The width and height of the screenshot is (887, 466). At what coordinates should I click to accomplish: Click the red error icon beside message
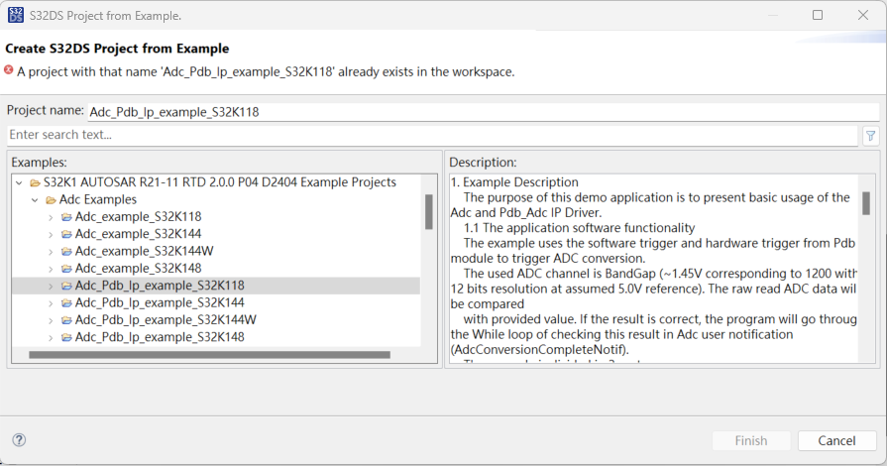click(x=9, y=70)
